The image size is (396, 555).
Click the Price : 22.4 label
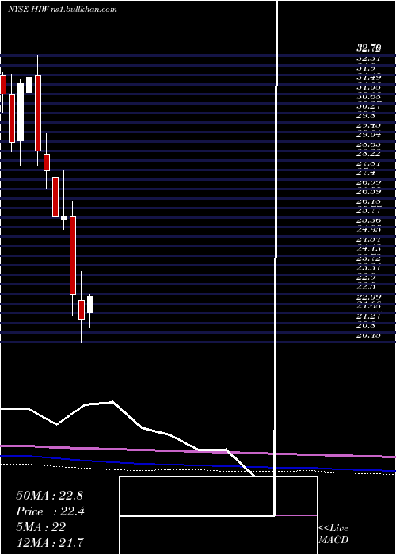click(50, 511)
